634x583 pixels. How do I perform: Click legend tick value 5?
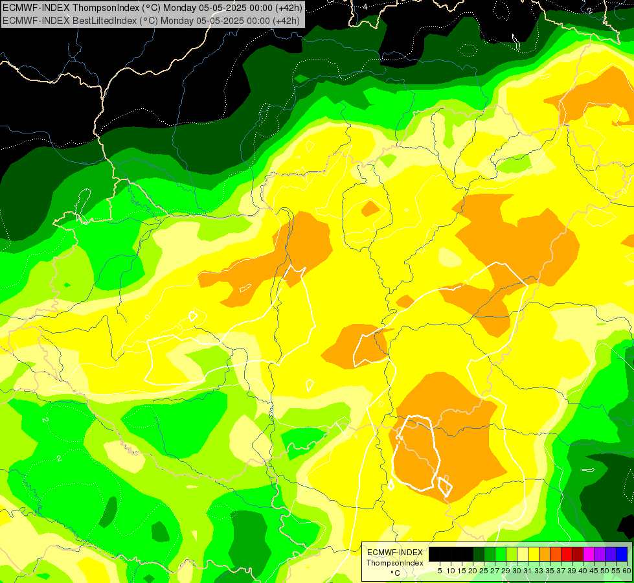coord(440,571)
